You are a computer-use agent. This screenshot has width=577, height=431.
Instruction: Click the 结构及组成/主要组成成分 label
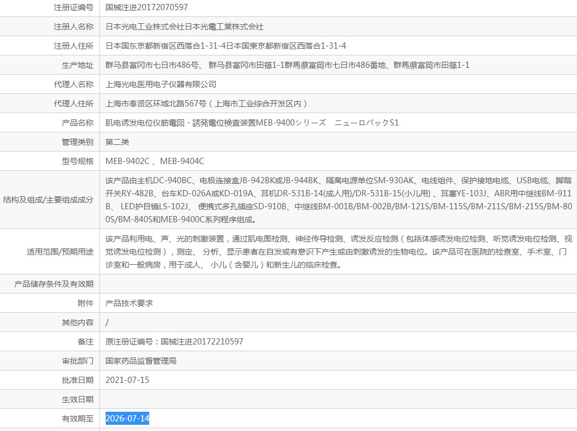tap(49, 200)
